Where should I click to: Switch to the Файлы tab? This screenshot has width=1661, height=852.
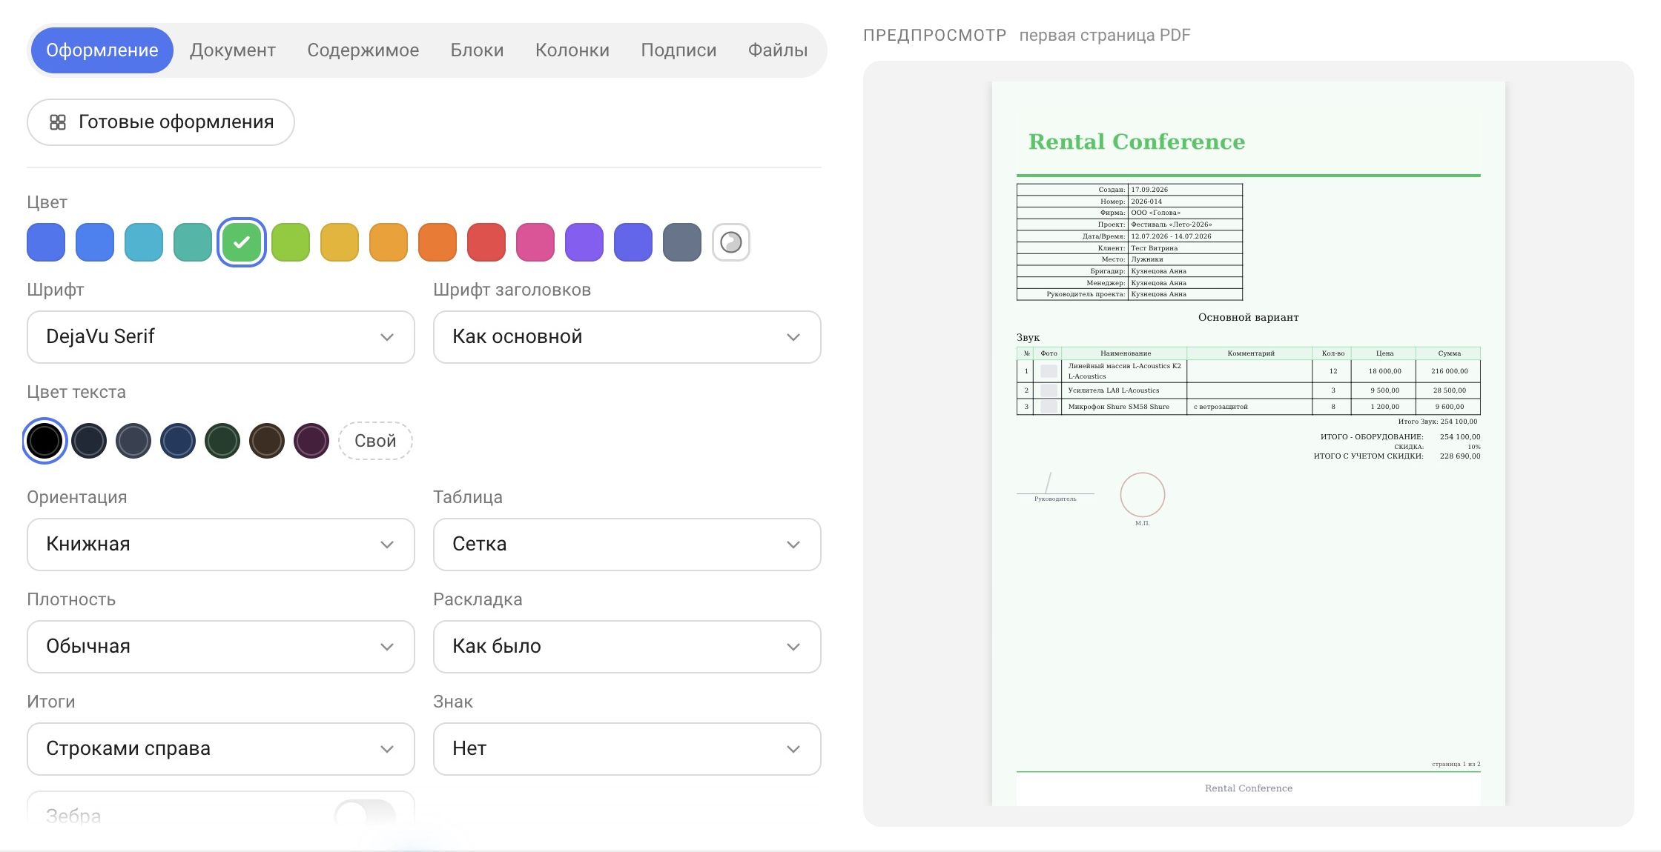(x=778, y=50)
